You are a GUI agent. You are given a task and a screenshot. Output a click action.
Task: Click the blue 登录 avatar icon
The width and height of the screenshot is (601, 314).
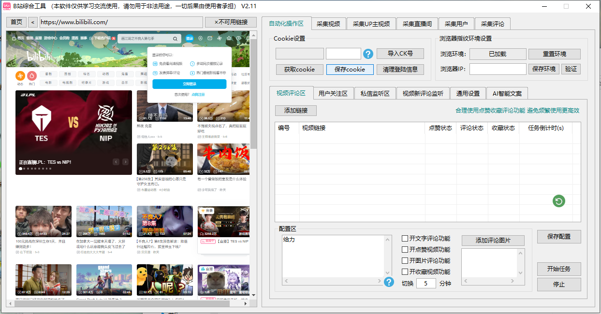coord(189,38)
